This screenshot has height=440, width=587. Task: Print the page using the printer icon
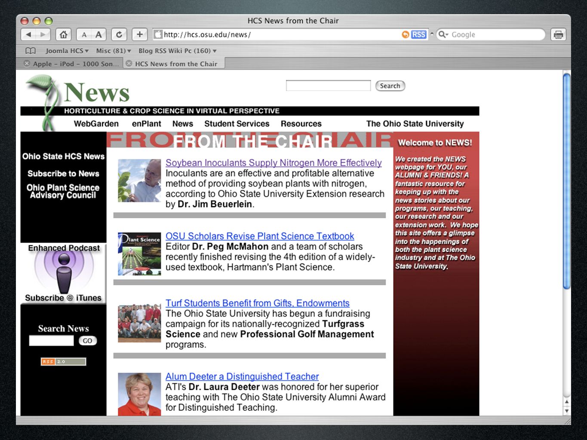pos(558,35)
